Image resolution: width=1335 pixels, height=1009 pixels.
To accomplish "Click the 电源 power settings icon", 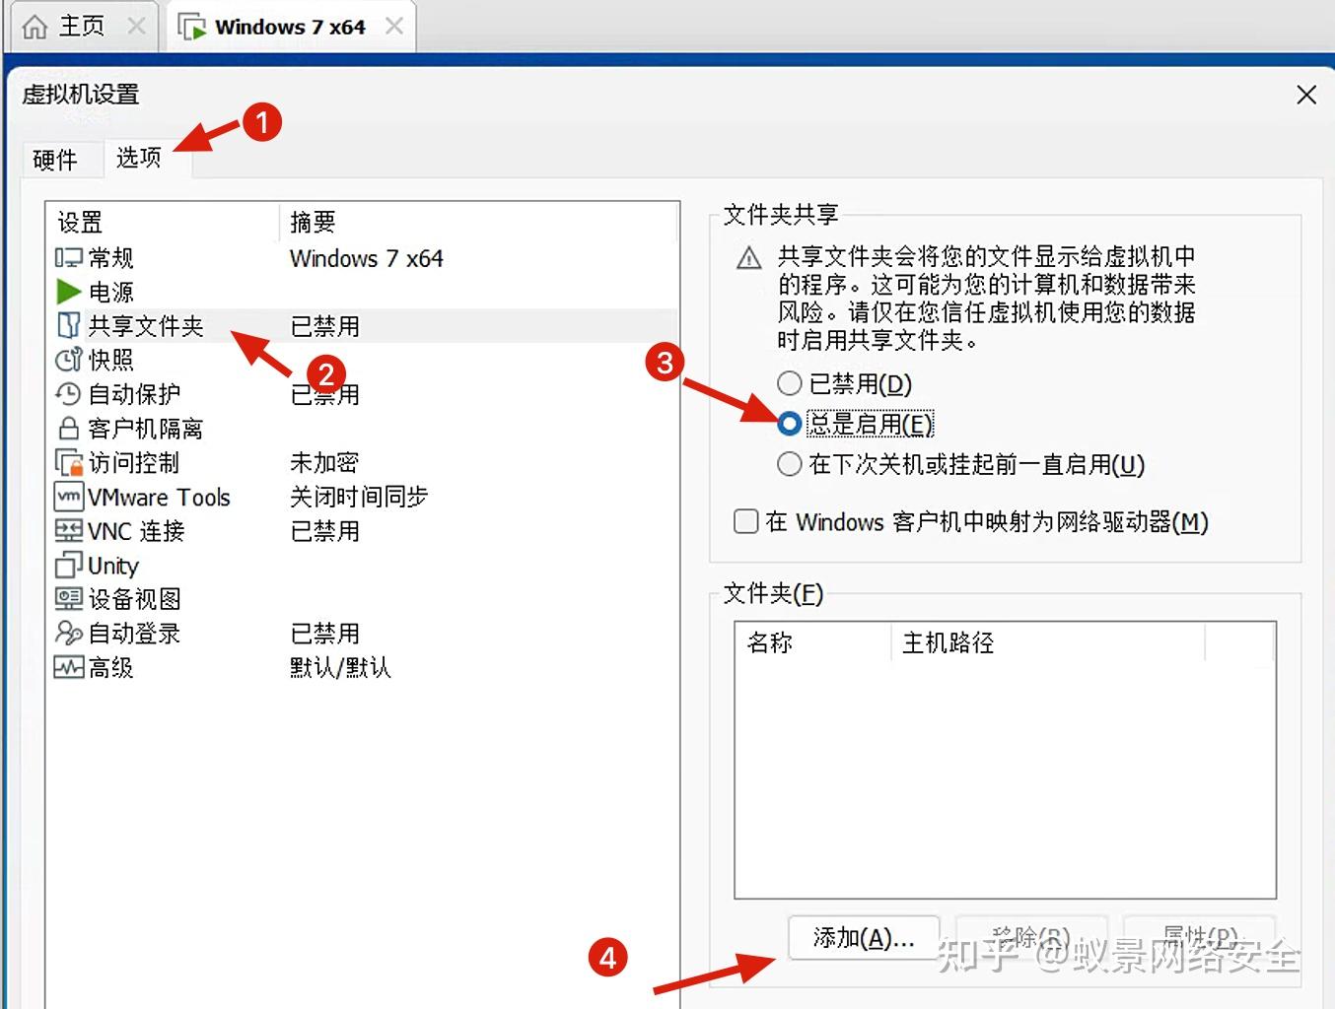I will pyautogui.click(x=67, y=291).
